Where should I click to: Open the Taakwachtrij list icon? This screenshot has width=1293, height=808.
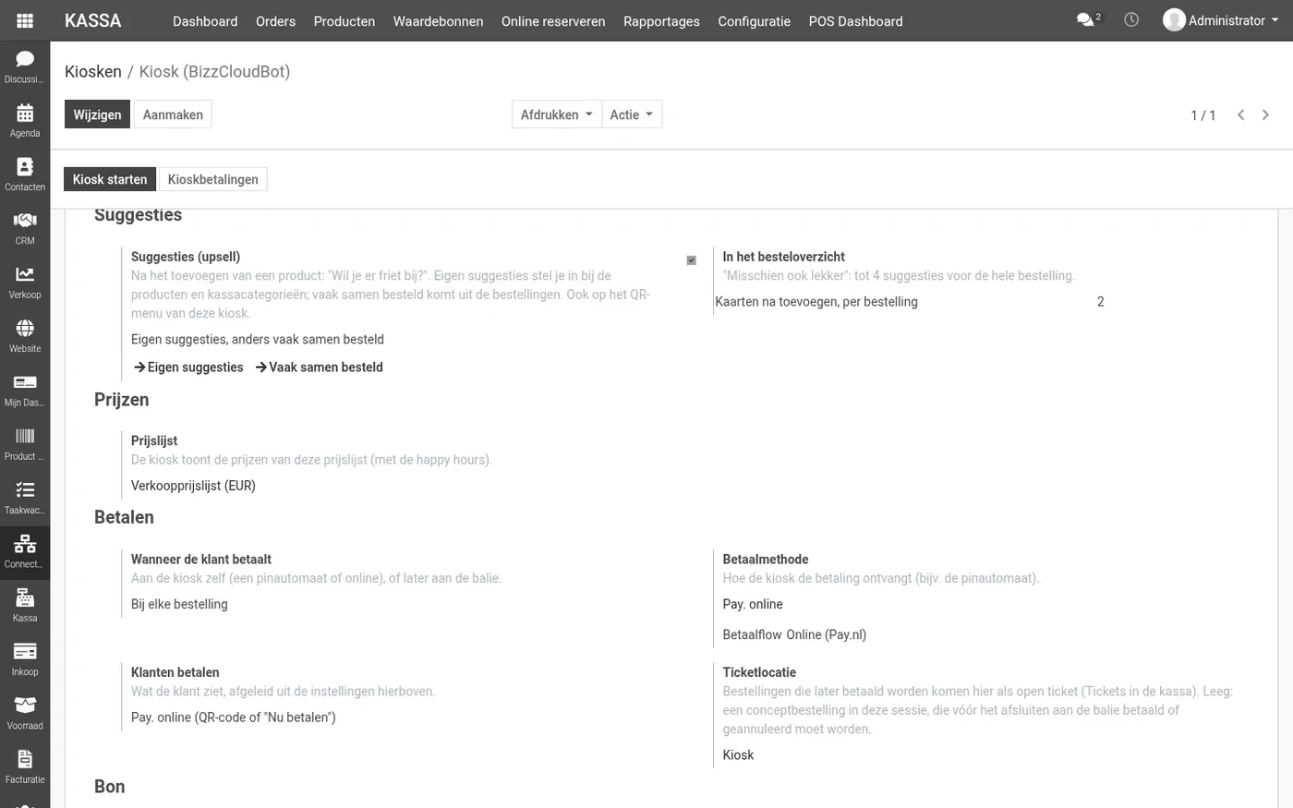[25, 498]
